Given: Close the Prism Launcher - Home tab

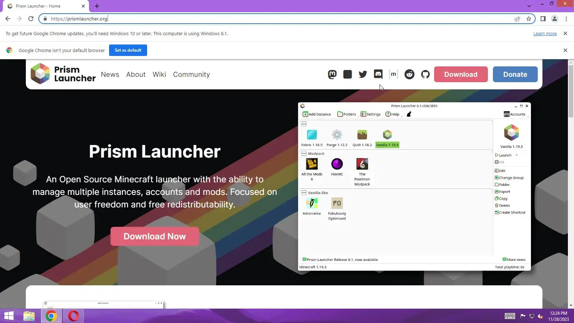Looking at the screenshot, I should [83, 6].
